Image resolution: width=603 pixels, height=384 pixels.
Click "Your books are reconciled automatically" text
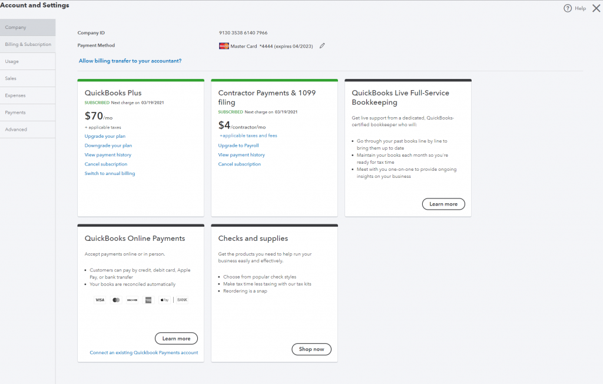[x=132, y=284]
